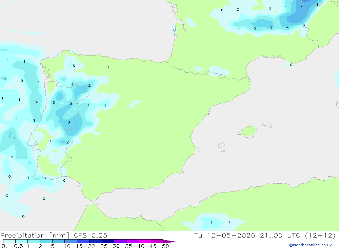Click the '10' legend scale label
Viewport: 339px width, 248px height.
tap(67, 246)
